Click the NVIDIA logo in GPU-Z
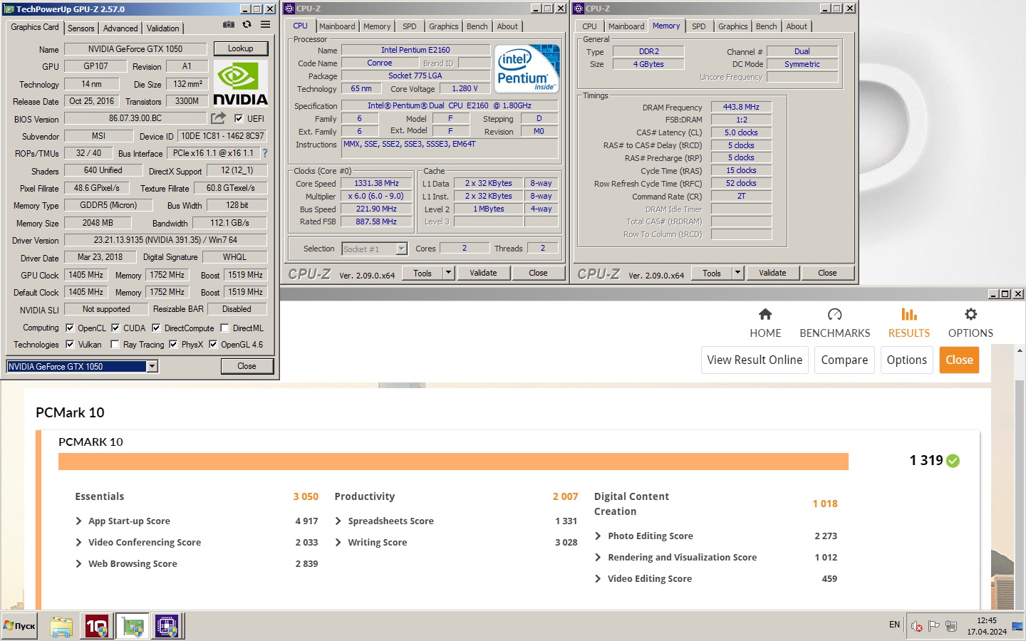1026x641 pixels. pos(240,84)
